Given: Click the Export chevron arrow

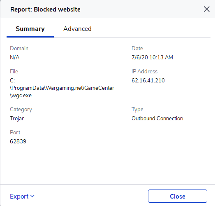Looking at the screenshot, I should tap(32, 196).
